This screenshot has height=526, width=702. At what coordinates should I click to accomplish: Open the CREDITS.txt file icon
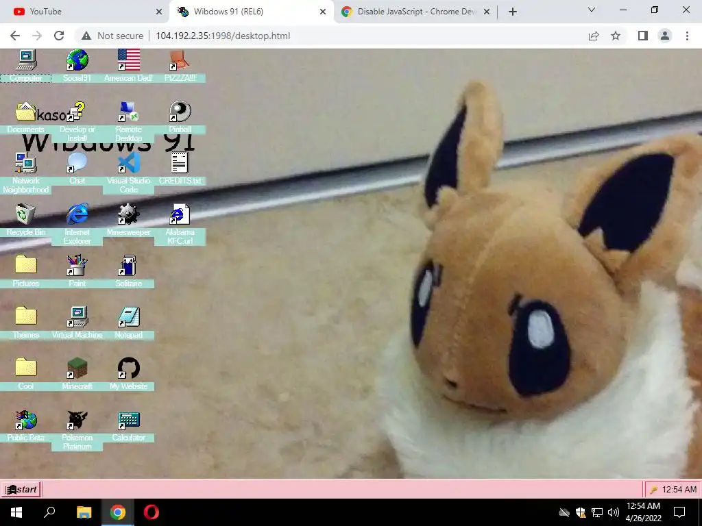point(180,163)
